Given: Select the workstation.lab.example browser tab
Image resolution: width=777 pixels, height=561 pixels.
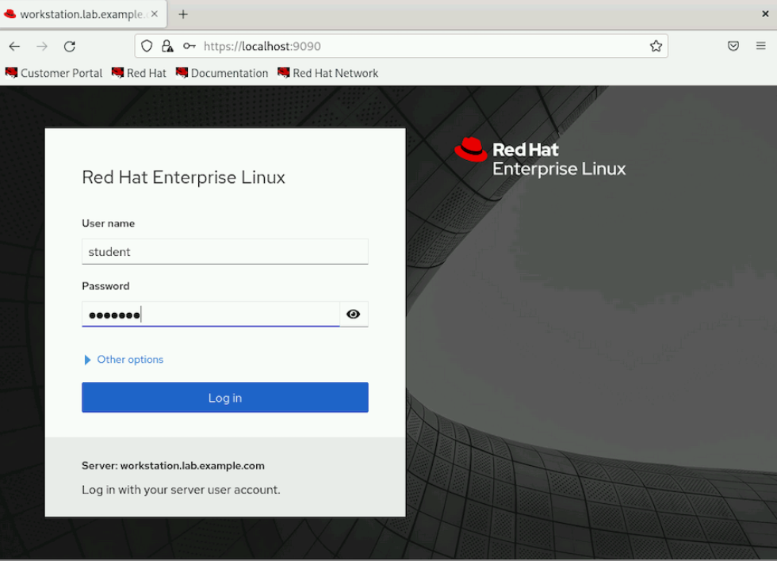Looking at the screenshot, I should (83, 13).
